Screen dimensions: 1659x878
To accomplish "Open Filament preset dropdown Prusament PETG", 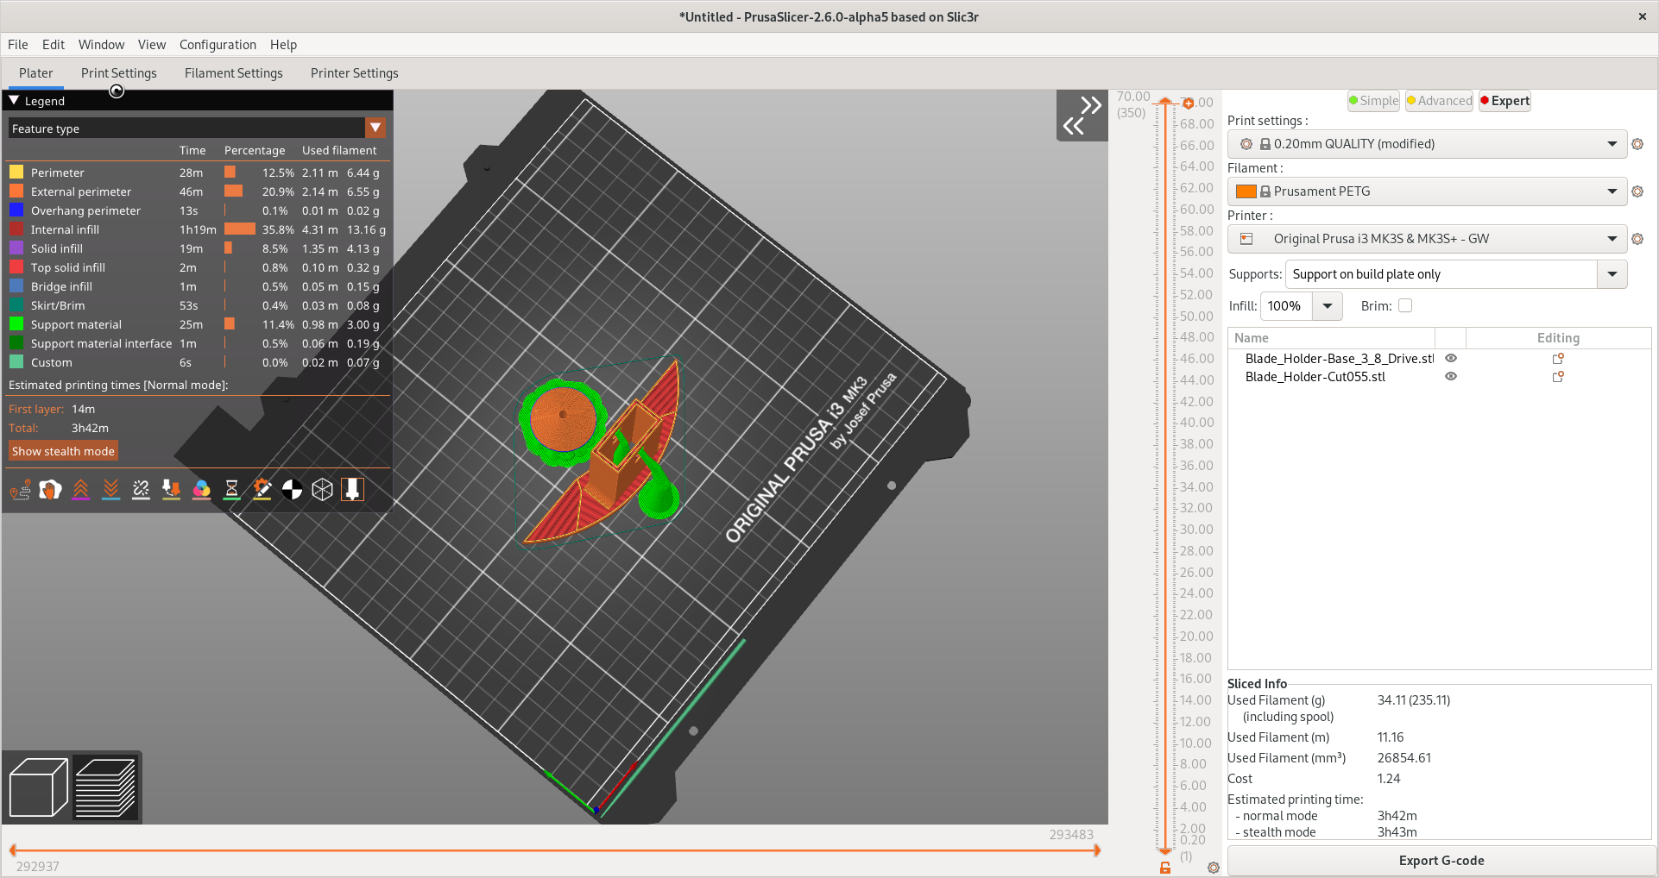I will pyautogui.click(x=1427, y=191).
